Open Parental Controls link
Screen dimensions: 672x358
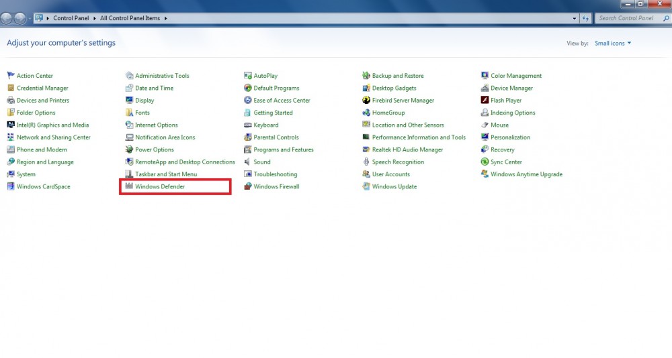(x=276, y=137)
